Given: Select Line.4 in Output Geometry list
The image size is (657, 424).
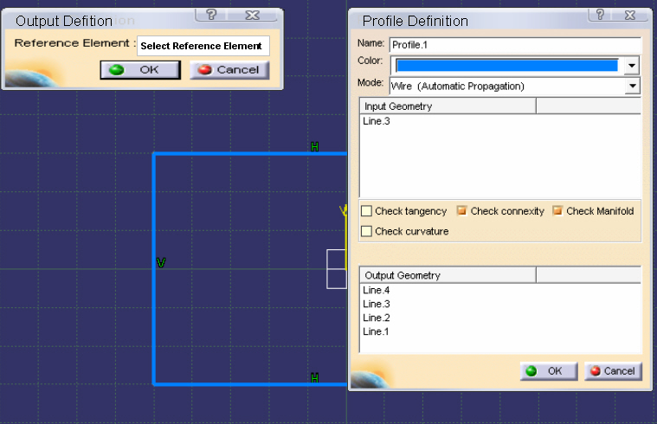Looking at the screenshot, I should [x=377, y=290].
